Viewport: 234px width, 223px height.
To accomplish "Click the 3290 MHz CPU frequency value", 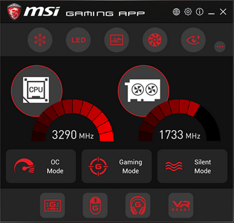I will click(x=73, y=135).
